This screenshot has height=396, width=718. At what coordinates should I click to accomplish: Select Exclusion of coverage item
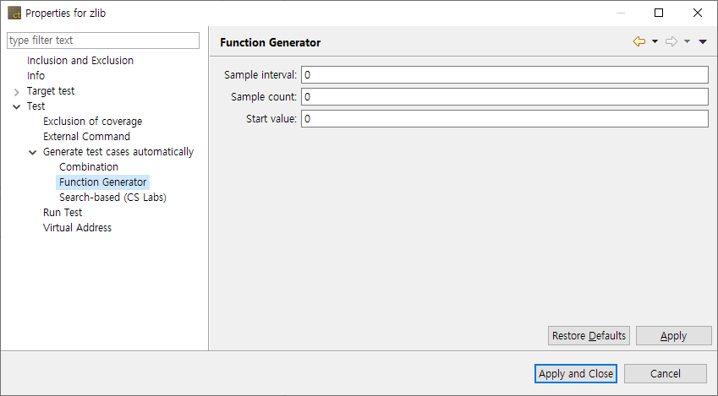(93, 122)
